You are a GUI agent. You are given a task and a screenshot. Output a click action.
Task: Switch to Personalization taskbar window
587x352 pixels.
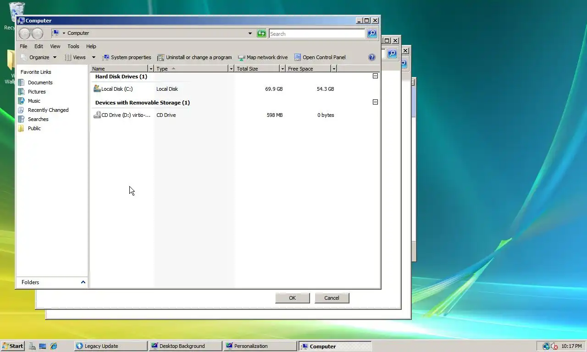click(x=260, y=346)
